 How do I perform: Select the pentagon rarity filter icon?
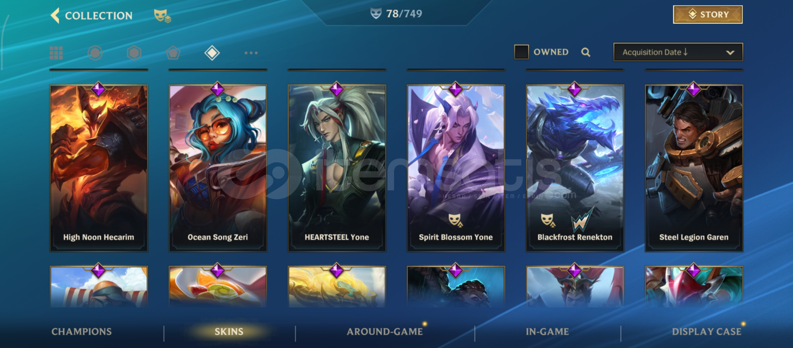(x=173, y=53)
